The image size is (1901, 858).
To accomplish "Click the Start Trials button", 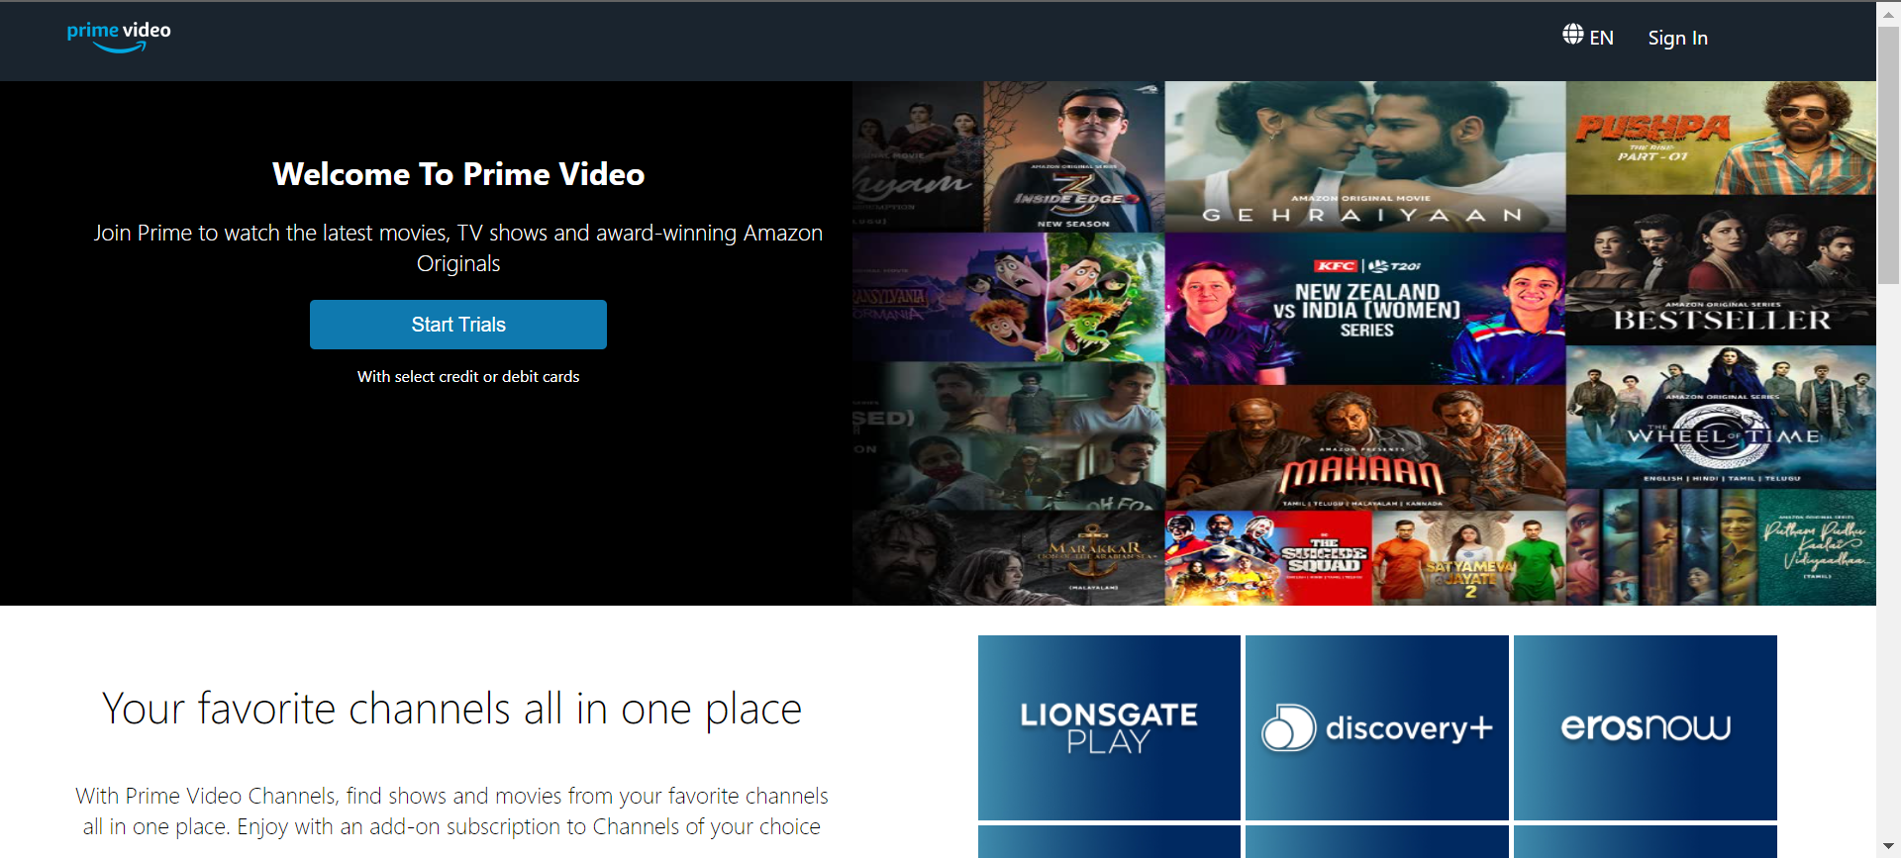I will click(x=458, y=325).
